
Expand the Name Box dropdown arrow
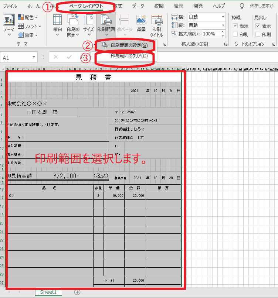[34, 57]
